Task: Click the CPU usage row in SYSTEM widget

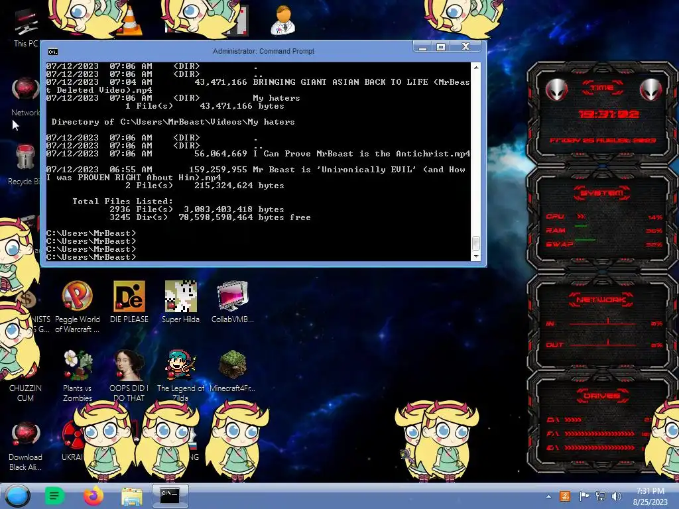Action: (x=604, y=217)
